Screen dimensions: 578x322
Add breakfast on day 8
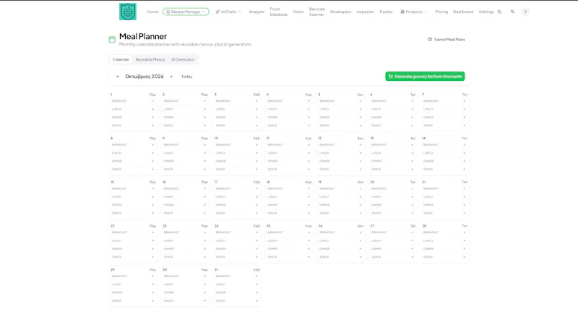(x=153, y=145)
